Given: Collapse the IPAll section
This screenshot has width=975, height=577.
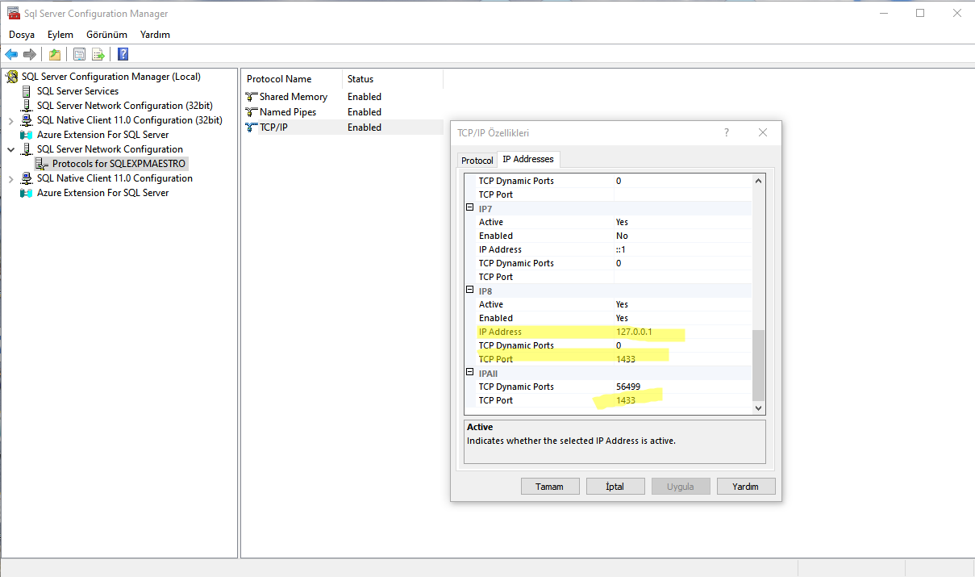Looking at the screenshot, I should [x=470, y=373].
